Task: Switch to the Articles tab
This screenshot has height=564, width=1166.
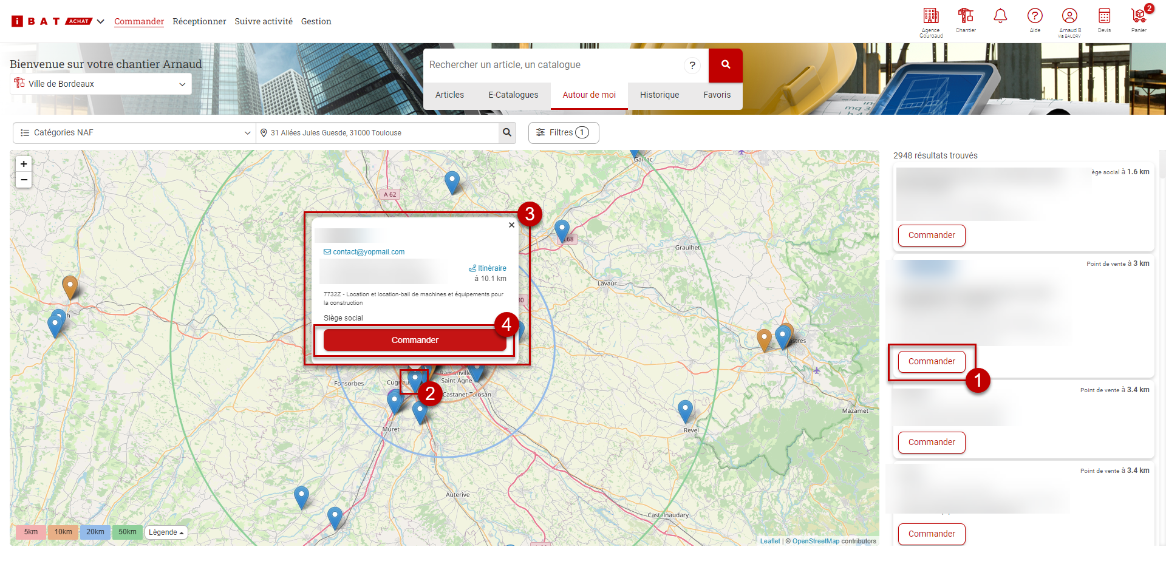Action: (449, 95)
